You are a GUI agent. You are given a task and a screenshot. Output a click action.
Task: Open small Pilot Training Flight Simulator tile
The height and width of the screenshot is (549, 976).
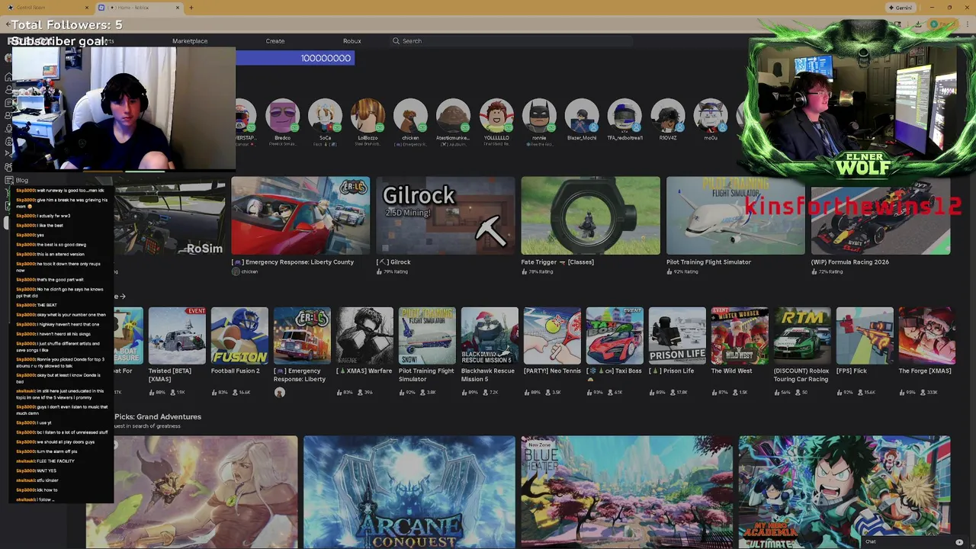pyautogui.click(x=427, y=335)
